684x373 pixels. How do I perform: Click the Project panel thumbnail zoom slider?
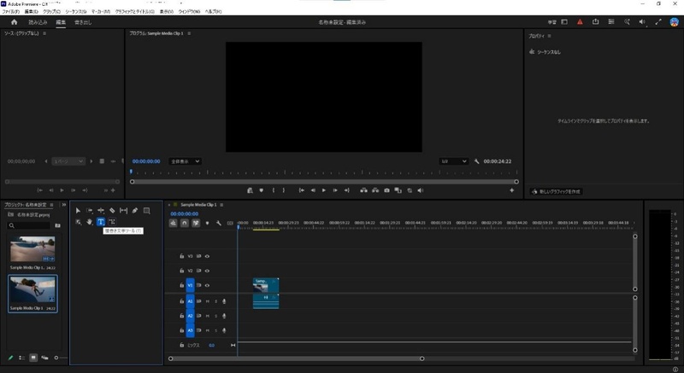coord(61,358)
